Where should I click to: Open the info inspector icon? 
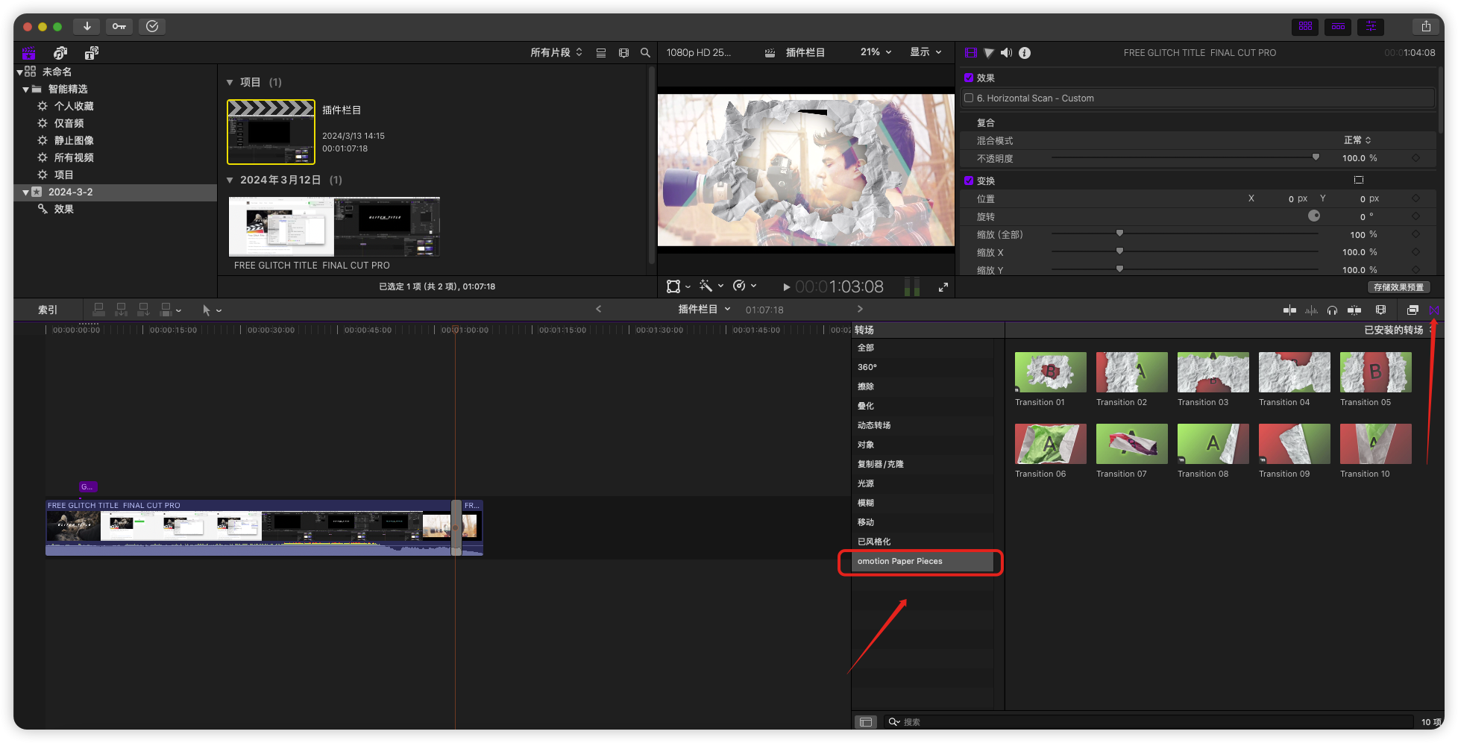1025,53
